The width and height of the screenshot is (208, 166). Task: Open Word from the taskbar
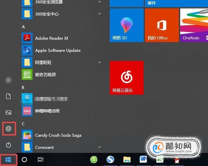(x=143, y=159)
